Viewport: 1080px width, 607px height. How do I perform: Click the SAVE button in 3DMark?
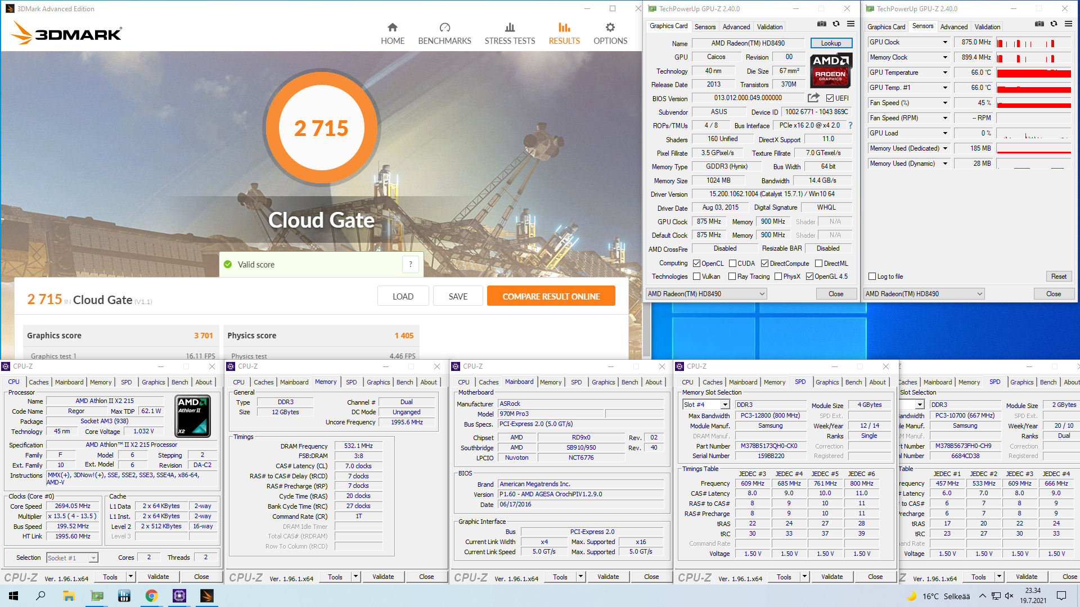click(458, 296)
